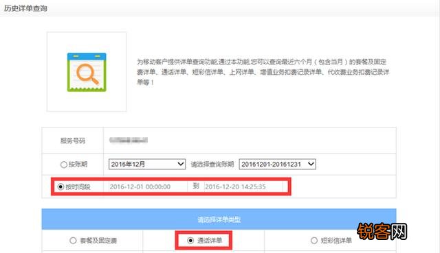The height and width of the screenshot is (253, 440).
Task: Choose the 套餐及固定费 radio option
Action: coord(73,241)
